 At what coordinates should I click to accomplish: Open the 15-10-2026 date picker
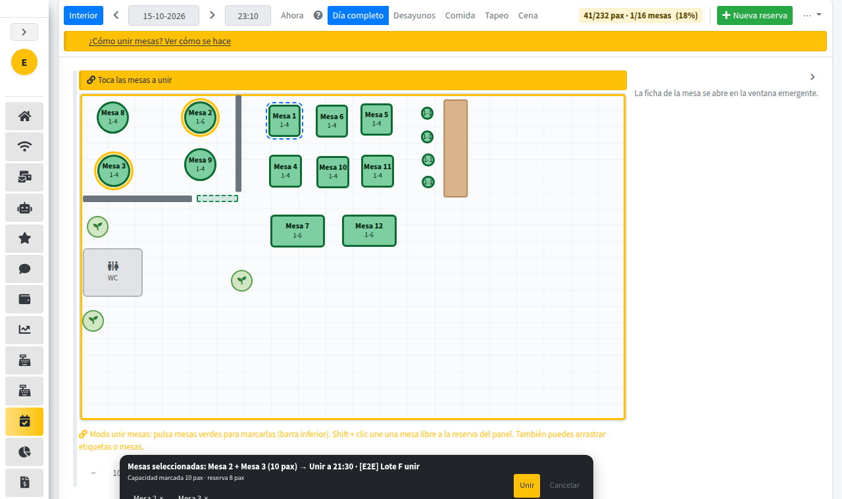coord(164,15)
